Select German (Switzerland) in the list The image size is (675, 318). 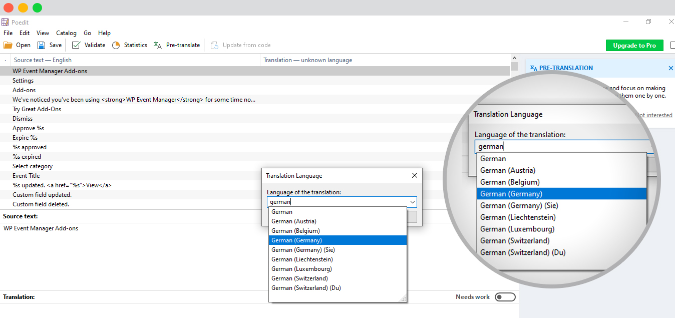tap(338, 278)
